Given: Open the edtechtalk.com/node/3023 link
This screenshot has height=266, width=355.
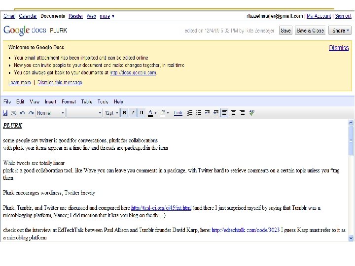Looking at the screenshot, I should pyautogui.click(x=246, y=230).
